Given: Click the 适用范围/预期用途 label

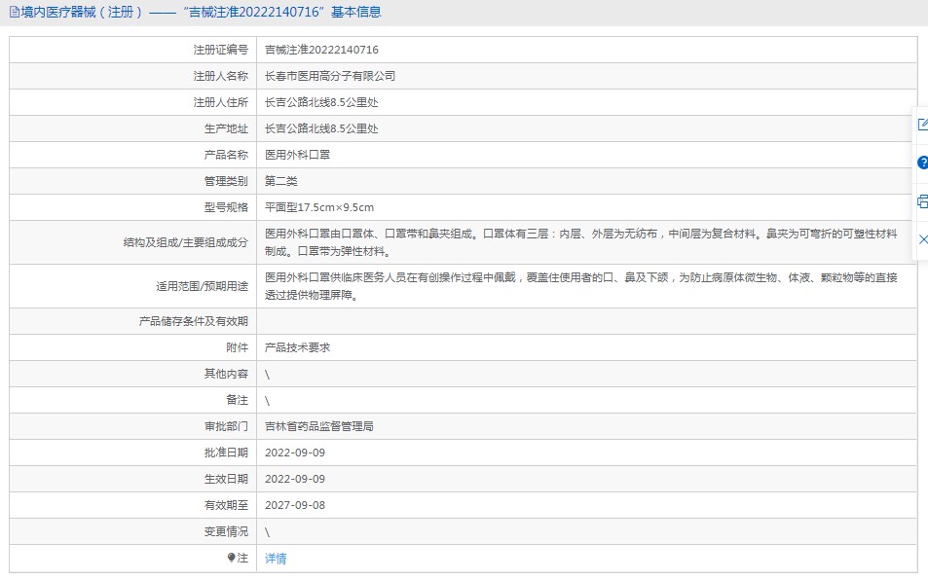Looking at the screenshot, I should pyautogui.click(x=202, y=286).
